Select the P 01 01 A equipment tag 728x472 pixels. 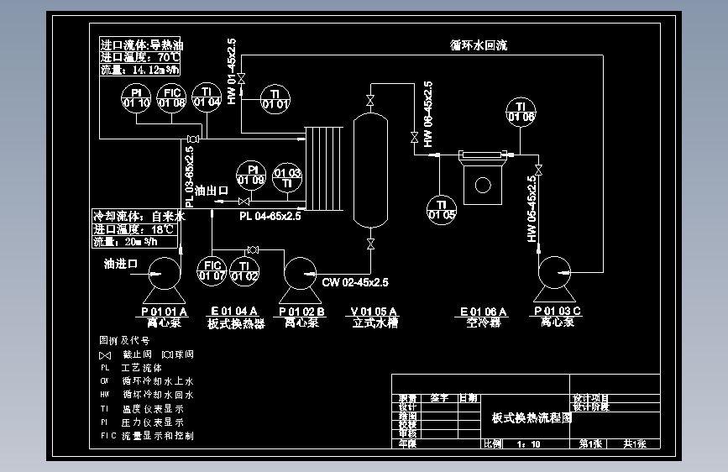click(164, 312)
